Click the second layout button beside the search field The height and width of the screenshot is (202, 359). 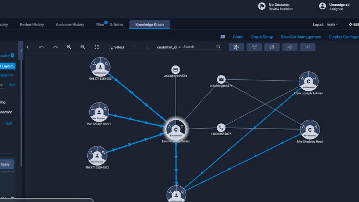pos(254,47)
